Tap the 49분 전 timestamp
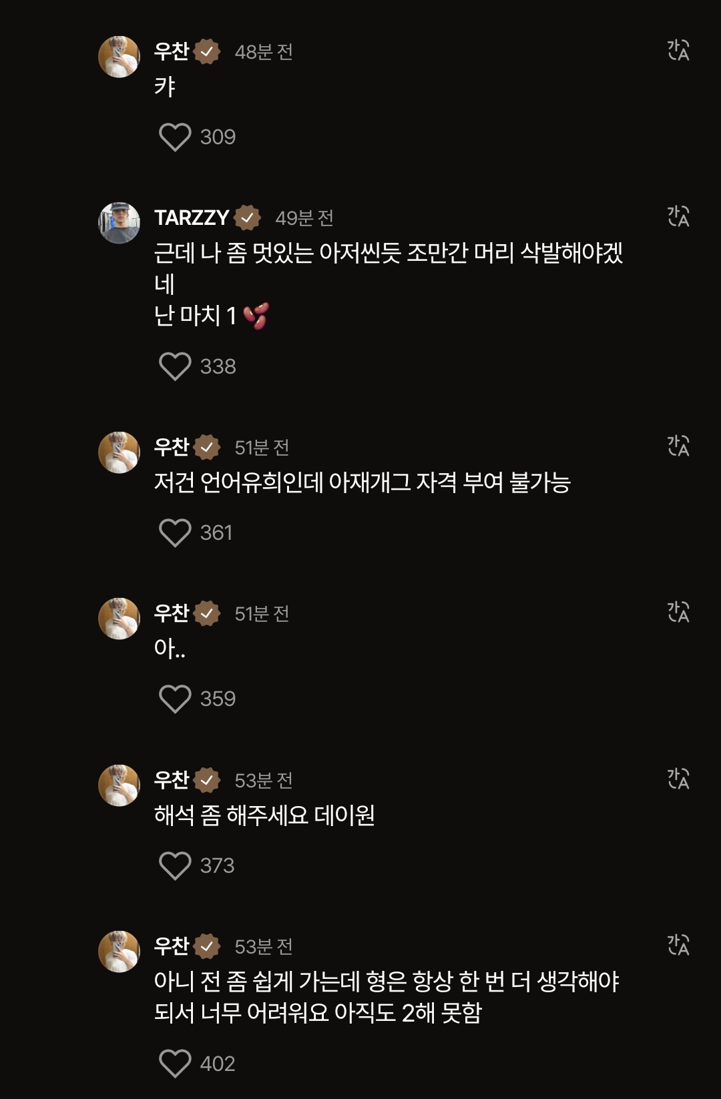 coord(304,218)
